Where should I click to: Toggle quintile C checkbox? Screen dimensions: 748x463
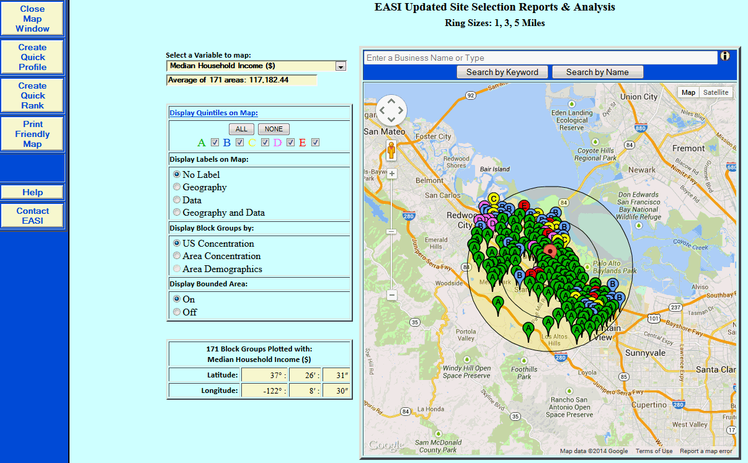click(x=265, y=143)
